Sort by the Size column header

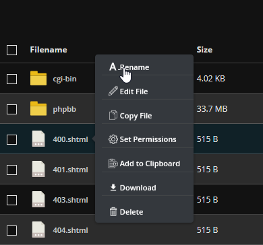(x=204, y=50)
